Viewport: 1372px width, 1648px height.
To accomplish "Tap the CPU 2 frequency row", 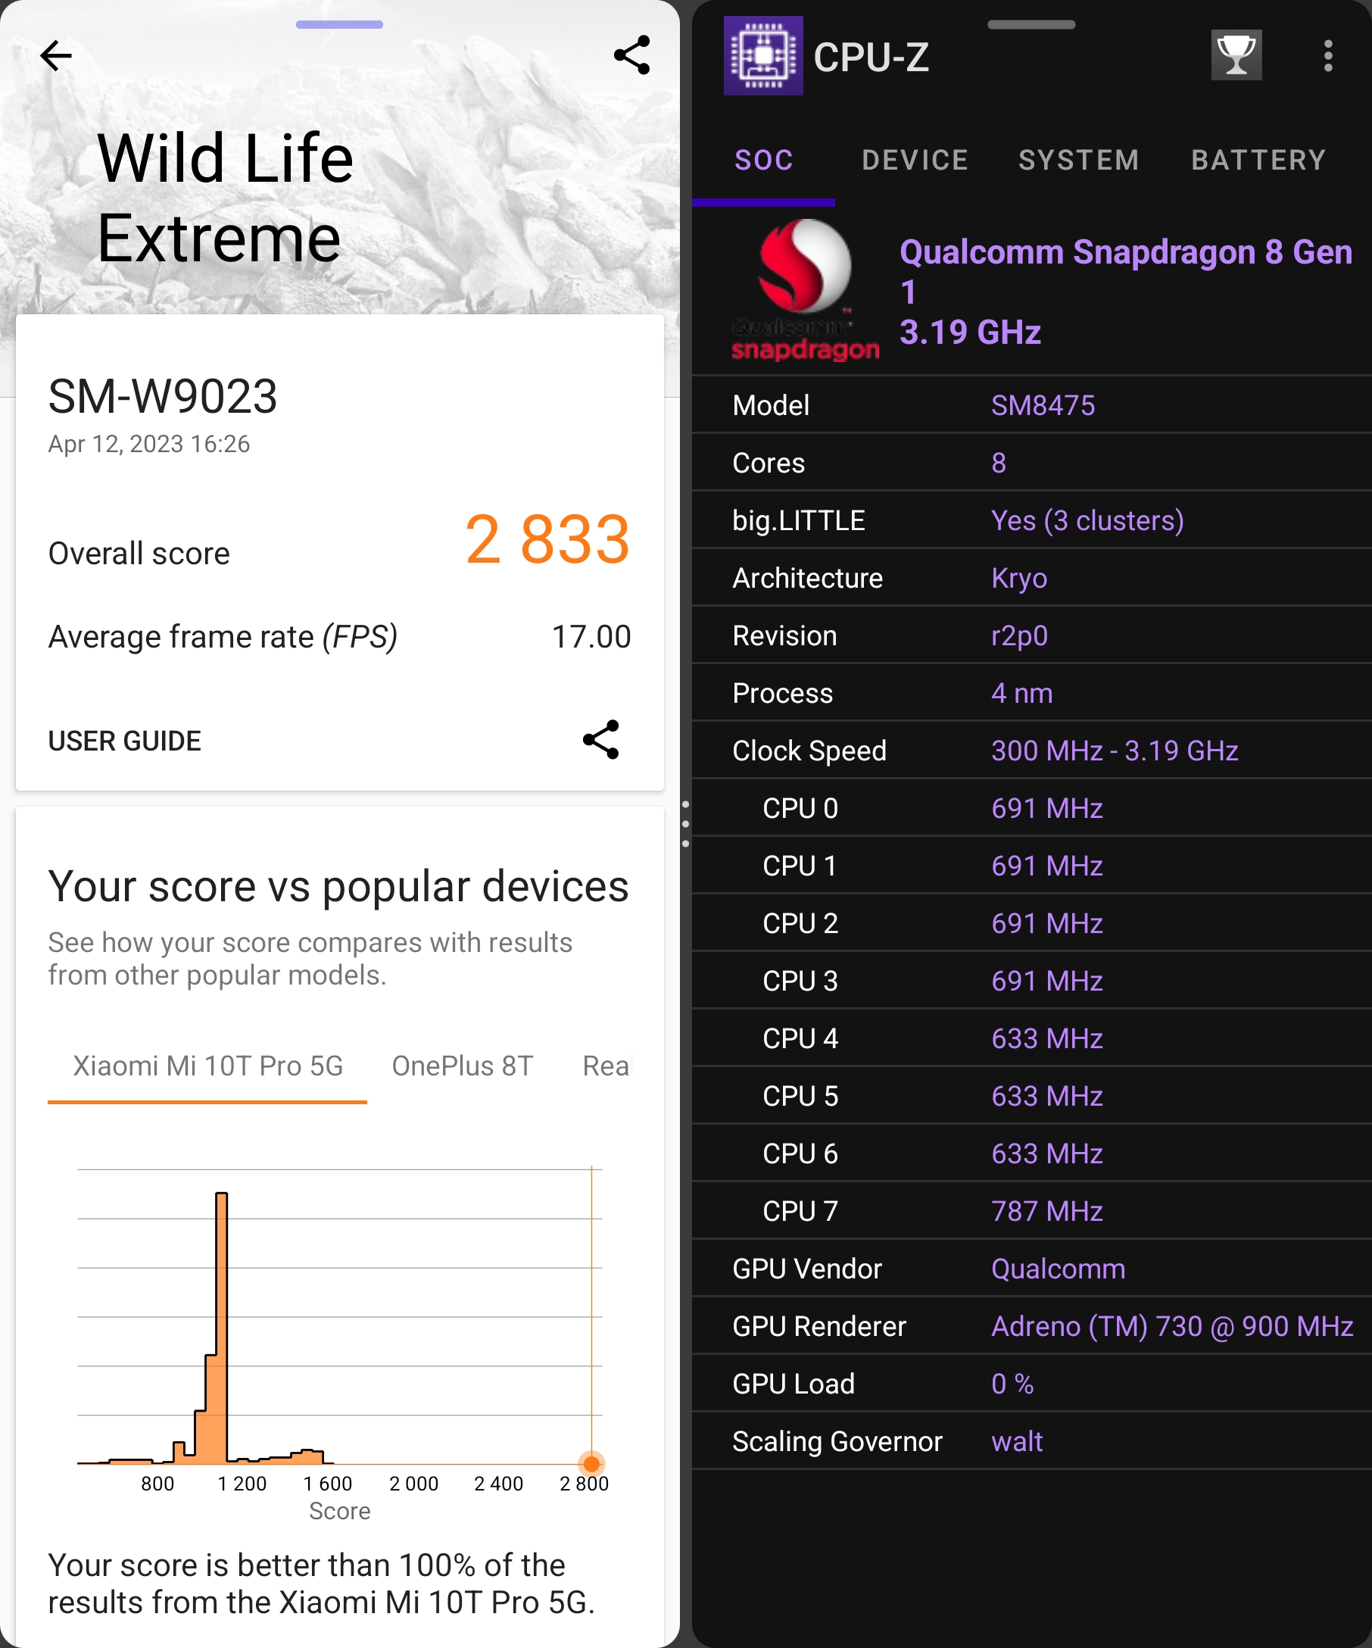I will click(1031, 924).
